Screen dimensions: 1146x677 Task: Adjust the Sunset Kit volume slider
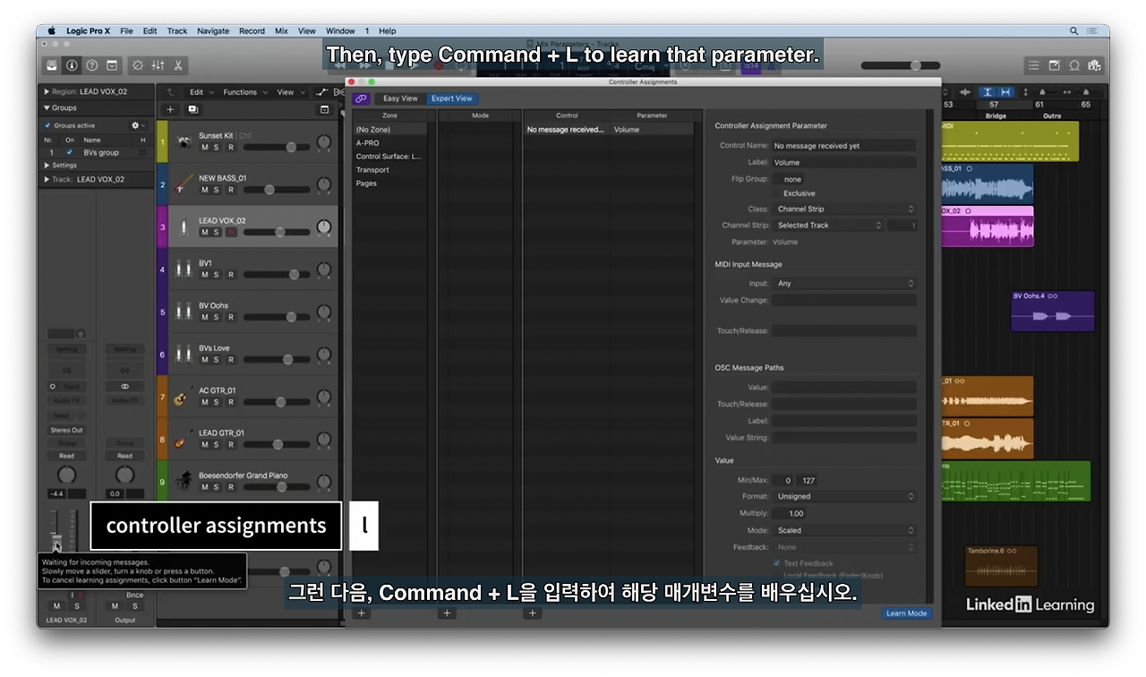click(x=278, y=147)
